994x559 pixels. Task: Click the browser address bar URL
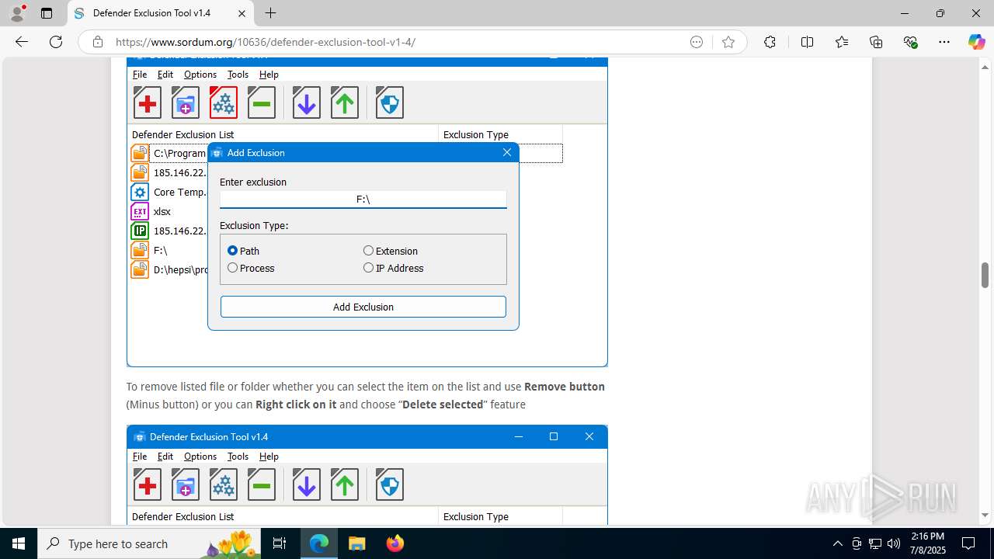[266, 42]
